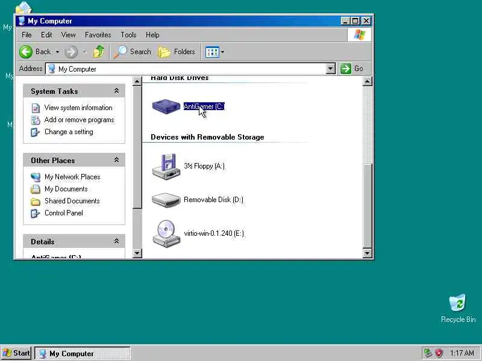Open My Documents link
The image size is (482, 361).
tap(66, 189)
